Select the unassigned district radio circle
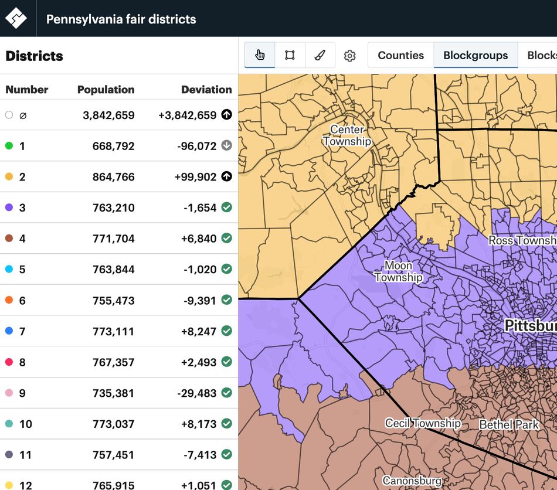This screenshot has width=557, height=490. (9, 115)
